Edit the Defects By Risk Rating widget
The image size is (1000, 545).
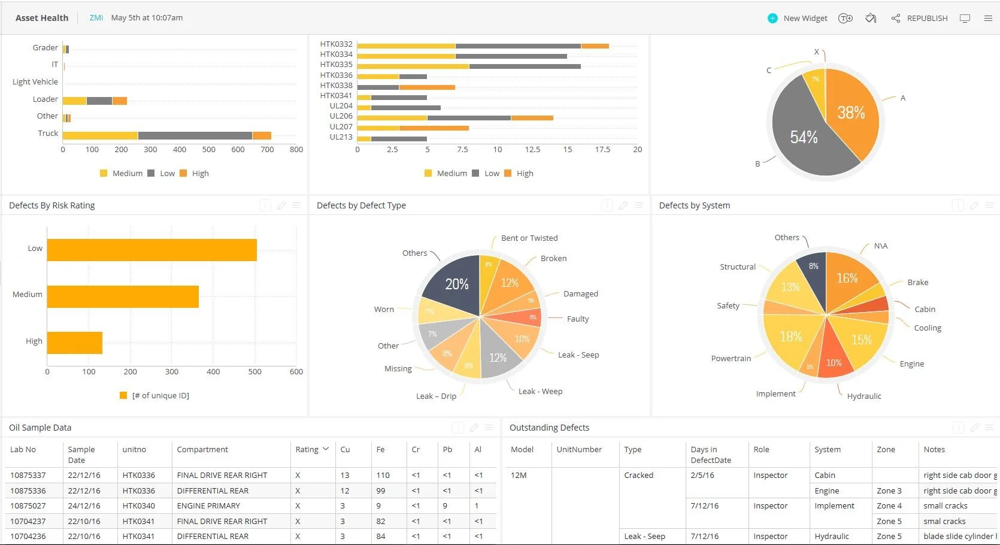pyautogui.click(x=281, y=205)
